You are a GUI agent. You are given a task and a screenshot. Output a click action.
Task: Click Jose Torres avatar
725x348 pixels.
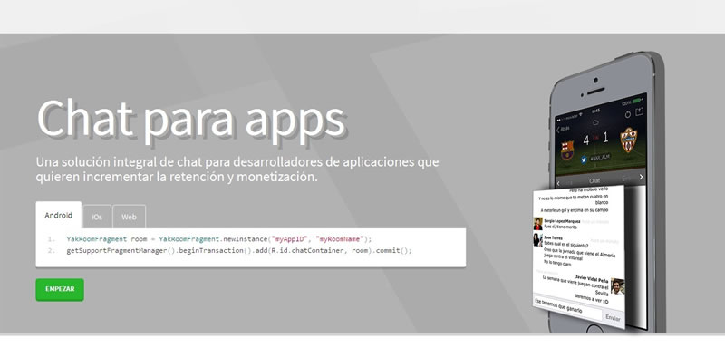pos(537,240)
